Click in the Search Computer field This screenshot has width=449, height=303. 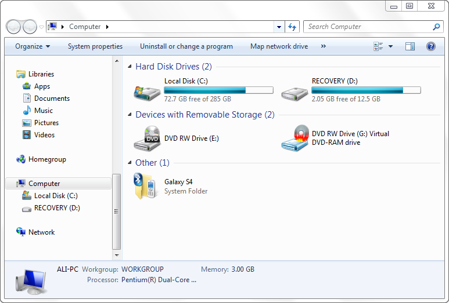[x=368, y=27]
